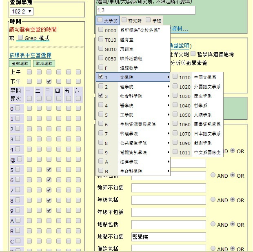Open the 研究所 menu tab
This screenshot has width=253, height=252.
click(x=132, y=20)
